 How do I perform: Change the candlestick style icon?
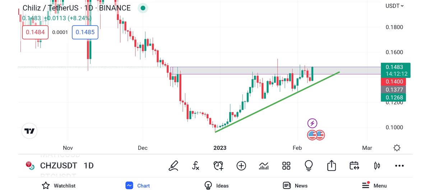pyautogui.click(x=377, y=166)
